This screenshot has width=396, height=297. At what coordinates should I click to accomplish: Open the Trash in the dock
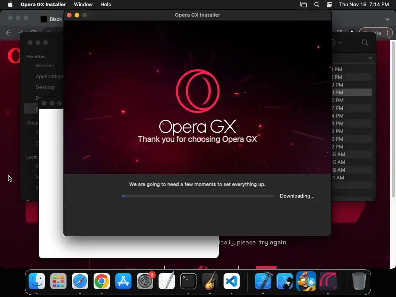(359, 281)
